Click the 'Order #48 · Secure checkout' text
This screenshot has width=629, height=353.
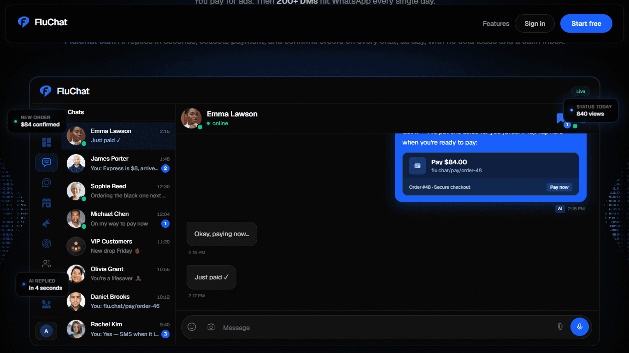pos(440,187)
